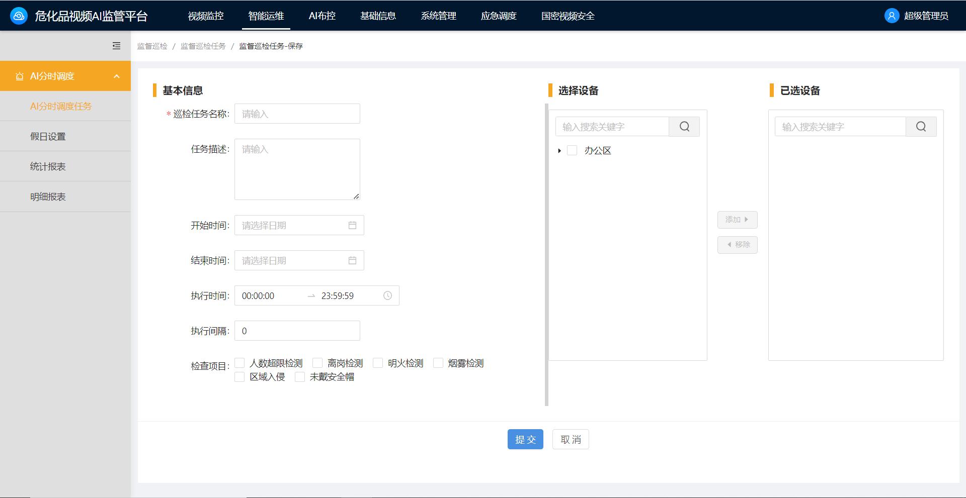Expand the 办公区 tree node arrow
The width and height of the screenshot is (966, 498).
point(559,150)
